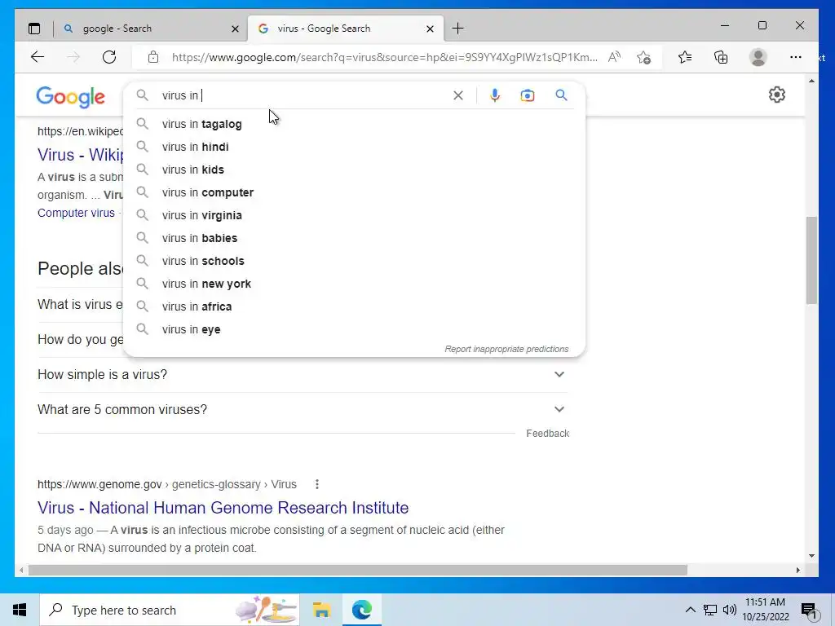The image size is (835, 626).
Task: Click into the Google search input
Action: pyautogui.click(x=303, y=95)
